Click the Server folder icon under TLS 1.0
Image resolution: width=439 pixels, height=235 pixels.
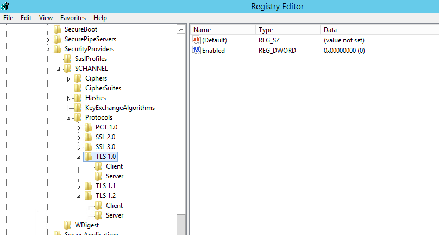(x=99, y=176)
